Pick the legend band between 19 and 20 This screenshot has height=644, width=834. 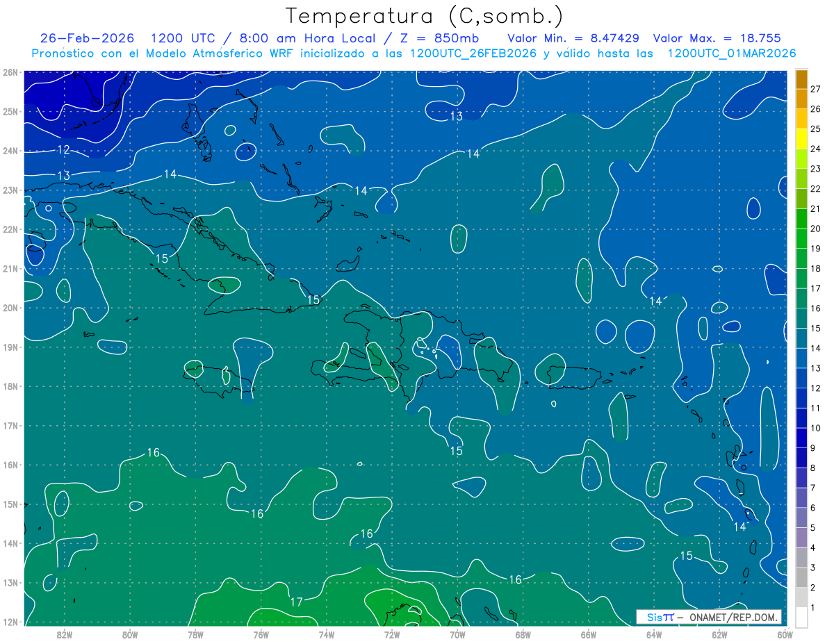[x=801, y=238]
